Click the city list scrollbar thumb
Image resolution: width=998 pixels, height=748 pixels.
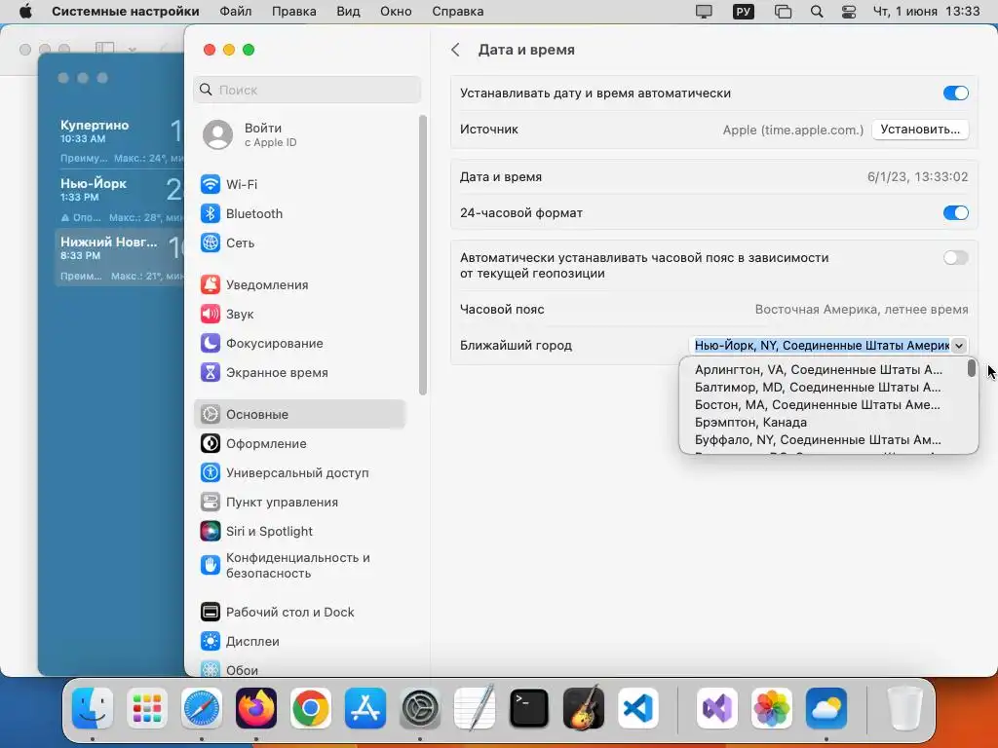click(x=972, y=368)
